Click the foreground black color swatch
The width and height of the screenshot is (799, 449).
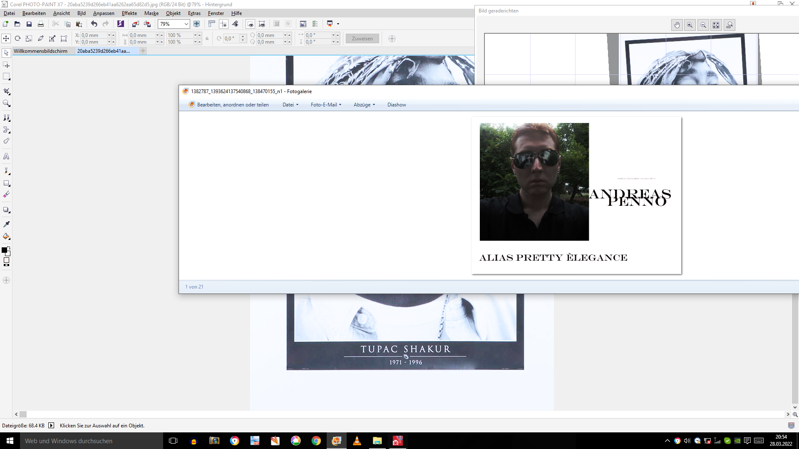click(x=4, y=250)
